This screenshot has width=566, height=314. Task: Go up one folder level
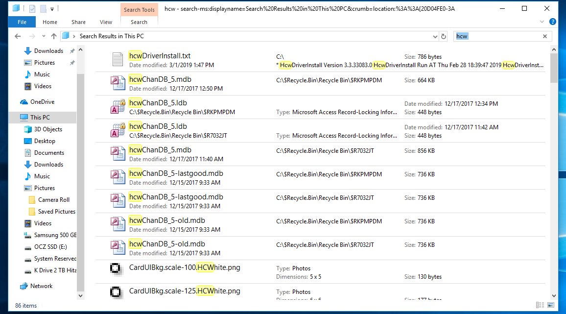[x=54, y=36]
